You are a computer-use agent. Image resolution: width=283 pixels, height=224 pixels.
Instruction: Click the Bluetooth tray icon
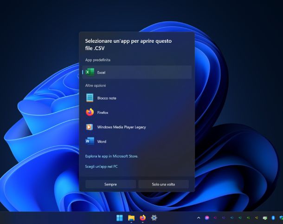[x=273, y=217]
